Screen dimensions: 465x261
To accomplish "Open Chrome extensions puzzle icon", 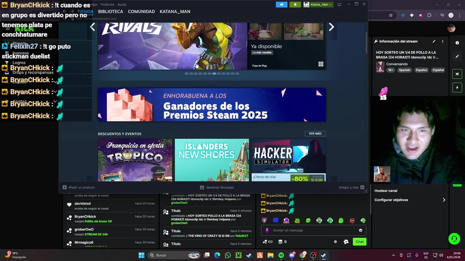I will pos(429,15).
